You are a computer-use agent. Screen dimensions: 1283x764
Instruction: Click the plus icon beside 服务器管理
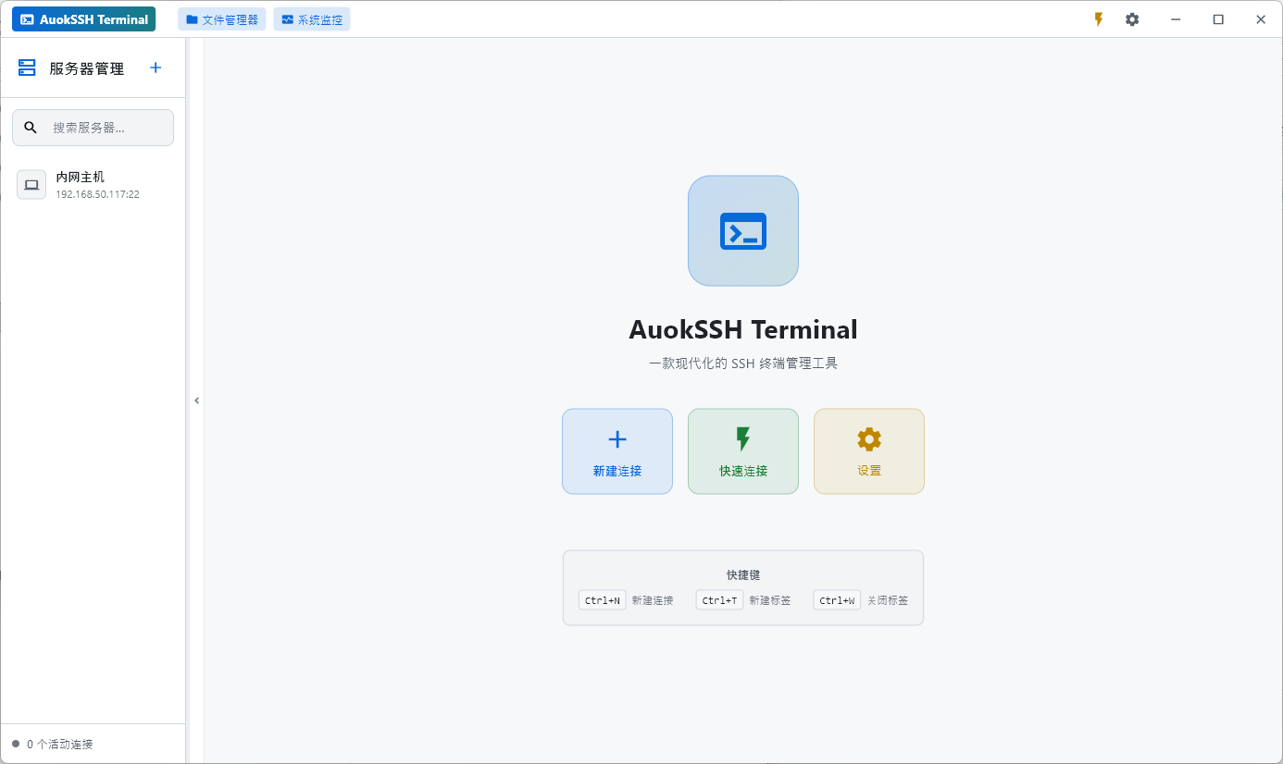coord(156,68)
